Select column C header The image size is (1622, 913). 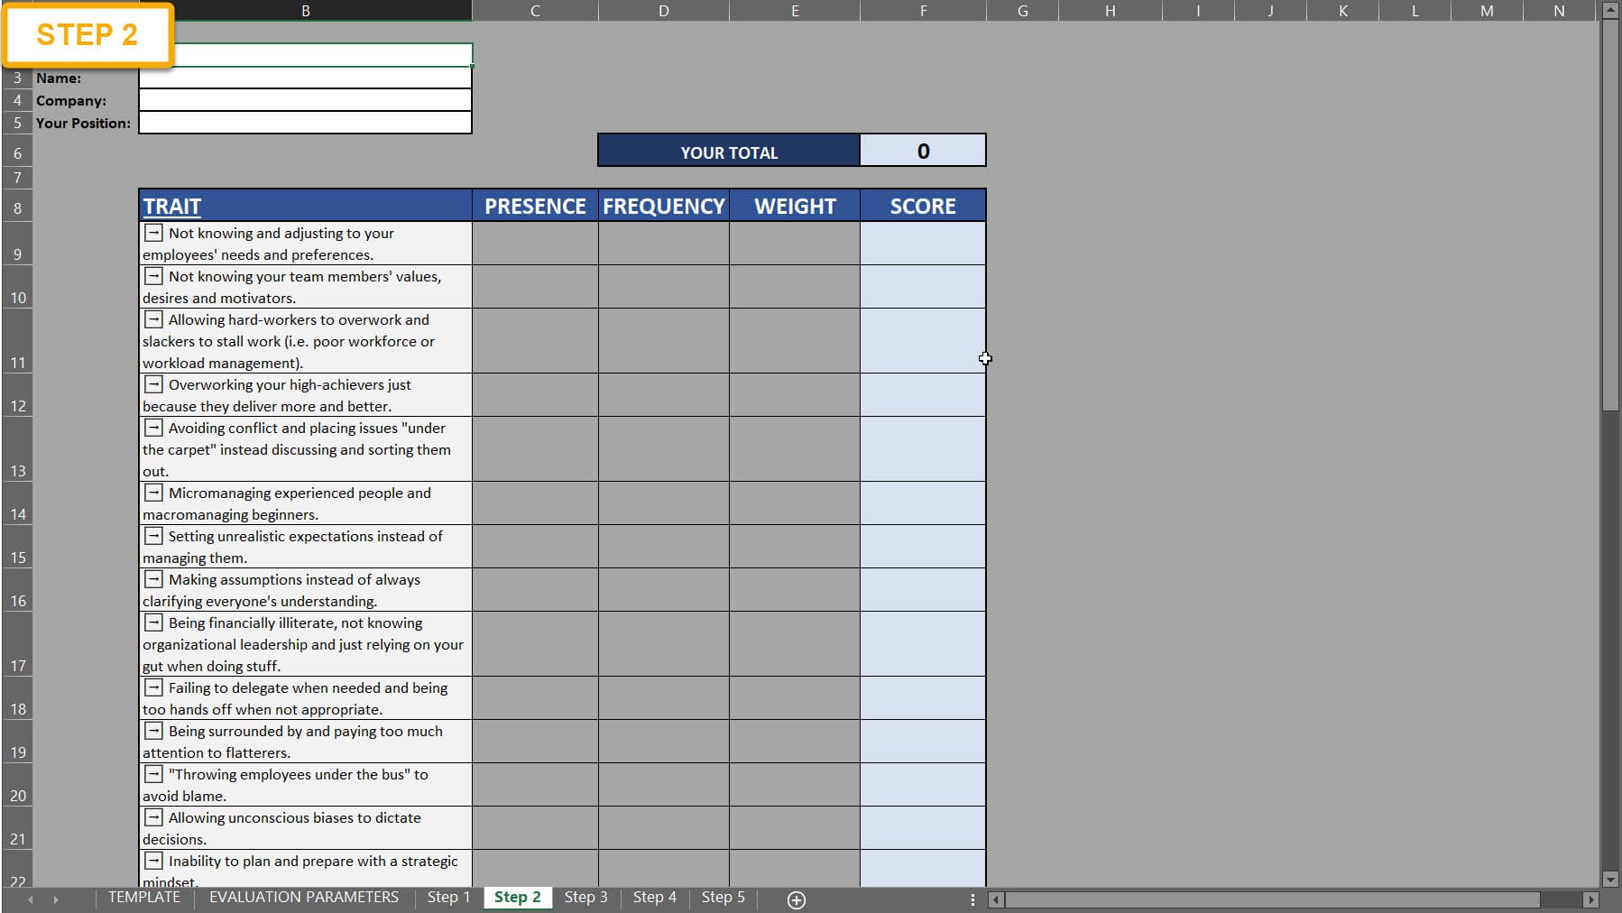(535, 11)
